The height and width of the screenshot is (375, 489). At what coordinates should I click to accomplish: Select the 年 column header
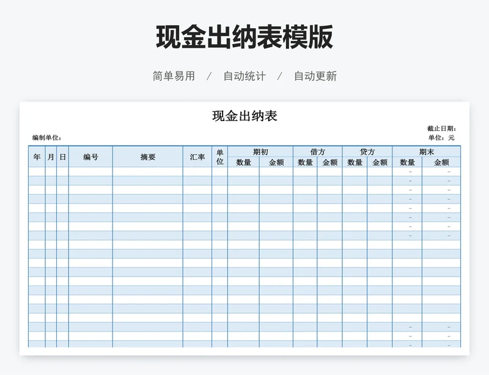(x=37, y=157)
